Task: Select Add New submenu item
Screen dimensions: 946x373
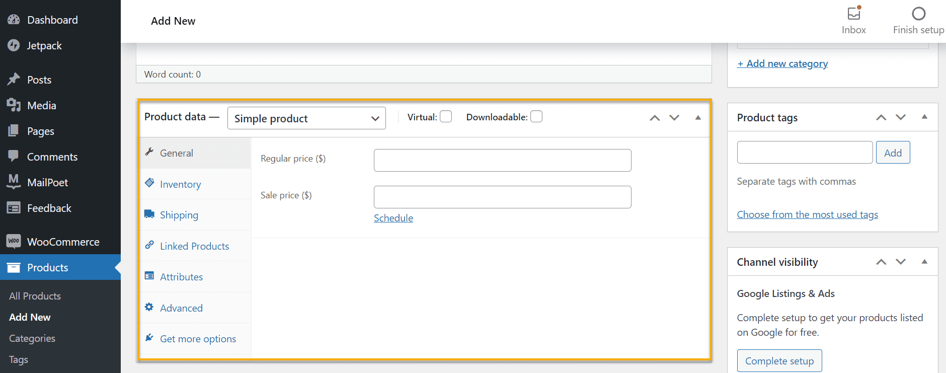Action: coord(30,317)
